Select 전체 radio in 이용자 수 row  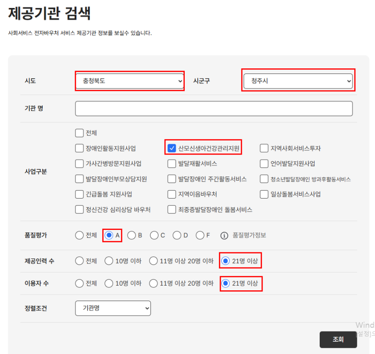pyautogui.click(x=79, y=283)
